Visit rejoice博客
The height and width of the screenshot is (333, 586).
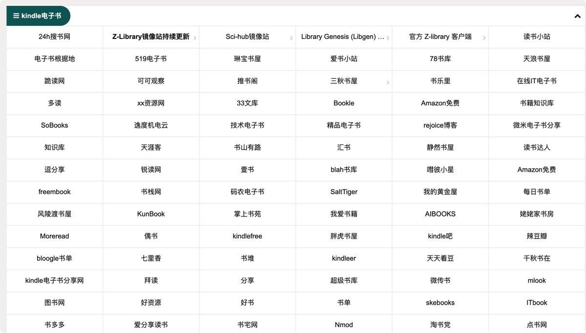point(440,125)
